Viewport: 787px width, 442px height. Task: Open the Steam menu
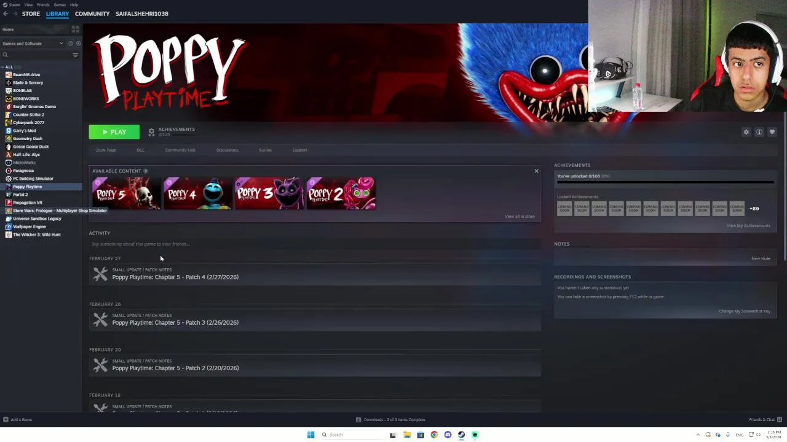click(x=14, y=4)
